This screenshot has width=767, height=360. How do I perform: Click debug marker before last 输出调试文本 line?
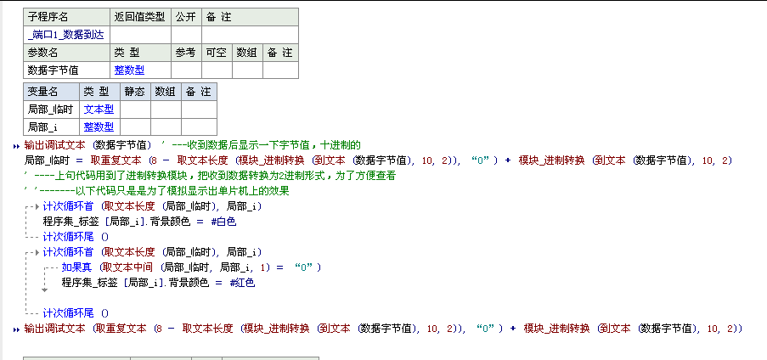tap(16, 329)
